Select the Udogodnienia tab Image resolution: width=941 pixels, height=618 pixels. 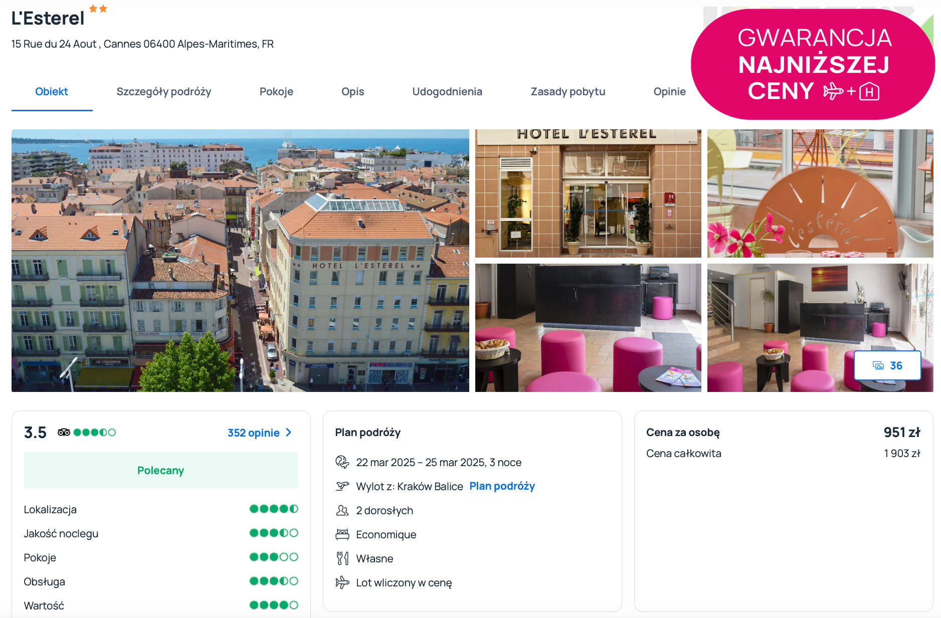click(x=447, y=92)
